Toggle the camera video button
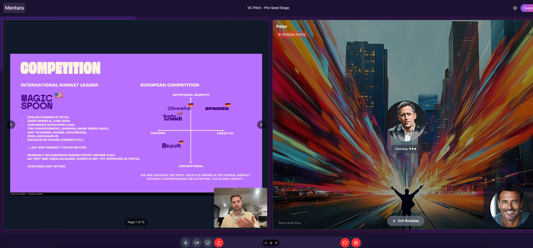The width and height of the screenshot is (533, 248). coord(197,243)
